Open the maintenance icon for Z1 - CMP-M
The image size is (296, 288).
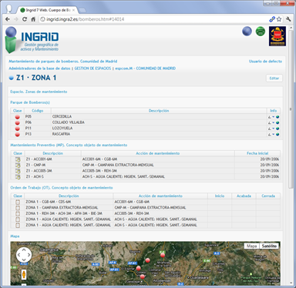(x=18, y=165)
